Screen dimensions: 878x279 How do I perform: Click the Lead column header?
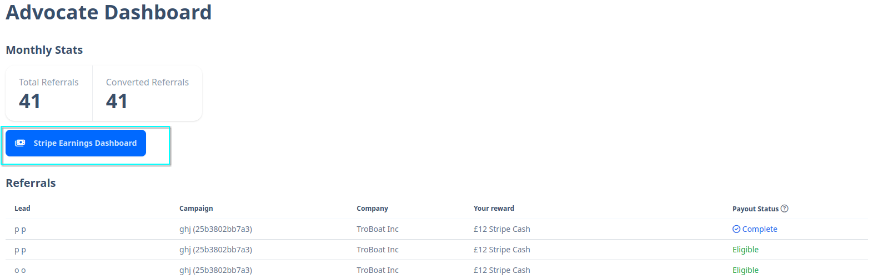[x=22, y=209]
